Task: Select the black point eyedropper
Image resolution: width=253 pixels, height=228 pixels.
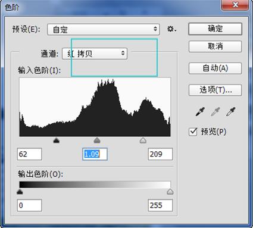Action: coord(200,111)
